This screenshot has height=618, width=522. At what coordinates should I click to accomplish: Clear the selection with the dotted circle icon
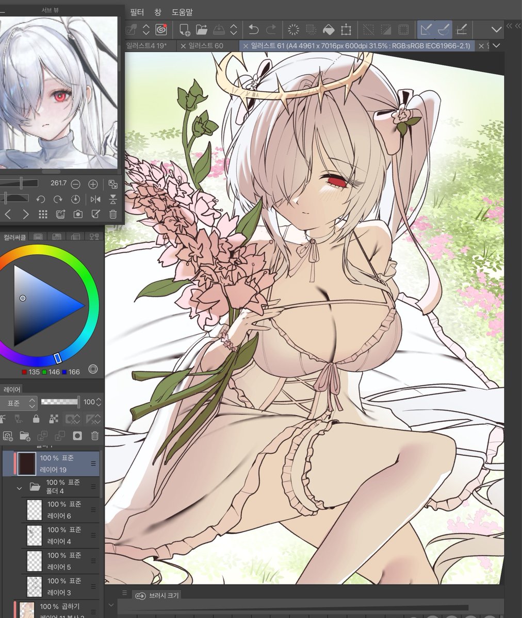click(293, 29)
